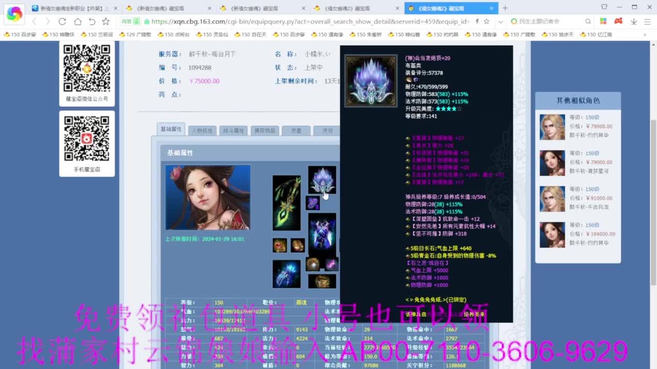Click the serial number 1094288
The width and height of the screenshot is (657, 369).
click(200, 68)
